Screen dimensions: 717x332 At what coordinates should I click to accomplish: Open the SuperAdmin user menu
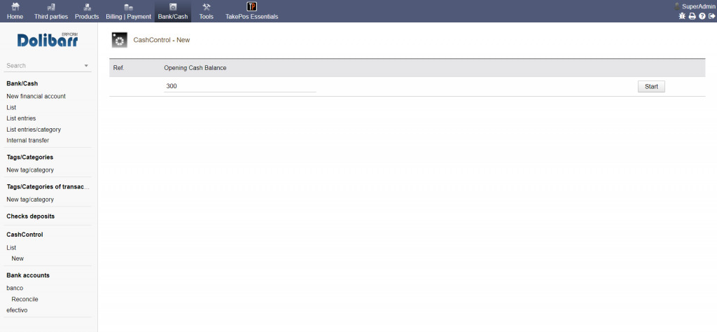coord(695,6)
